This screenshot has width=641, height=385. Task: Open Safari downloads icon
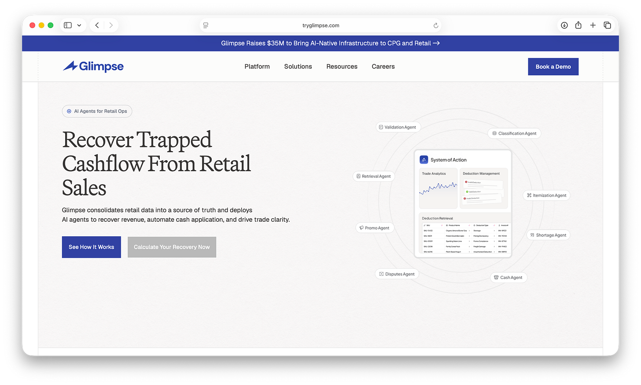pos(564,25)
